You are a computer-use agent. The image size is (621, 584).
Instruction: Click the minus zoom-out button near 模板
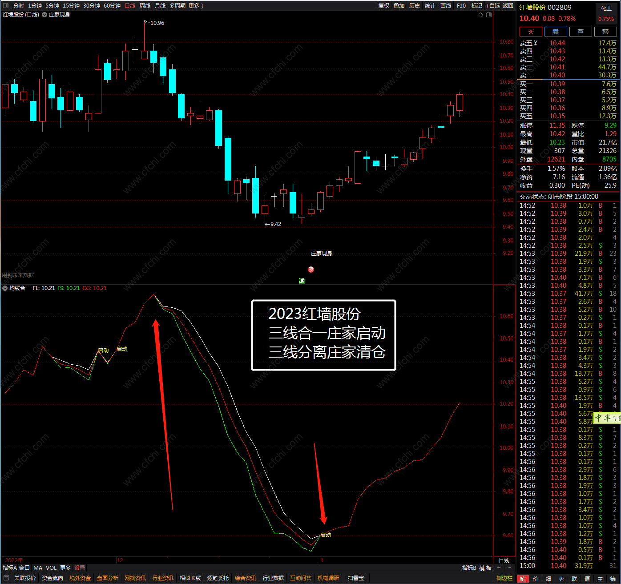point(510,568)
